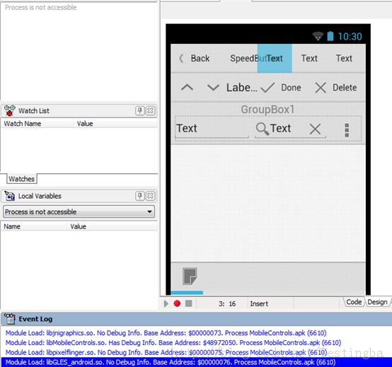Viewport: 392px width, 367px height.
Task: Click the Name column header in Local Variables
Action: coord(34,226)
